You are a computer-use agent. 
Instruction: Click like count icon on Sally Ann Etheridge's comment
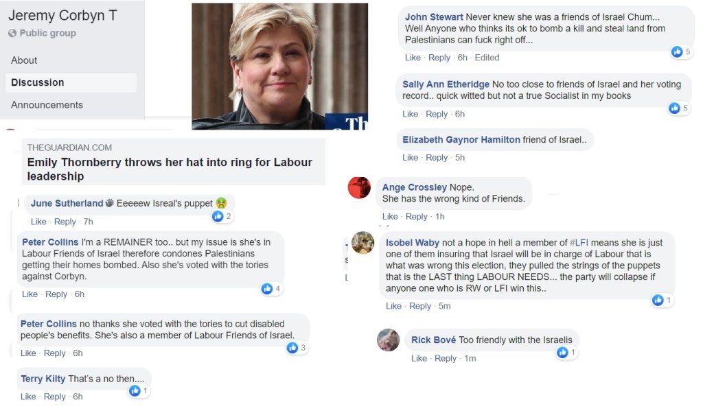674,108
